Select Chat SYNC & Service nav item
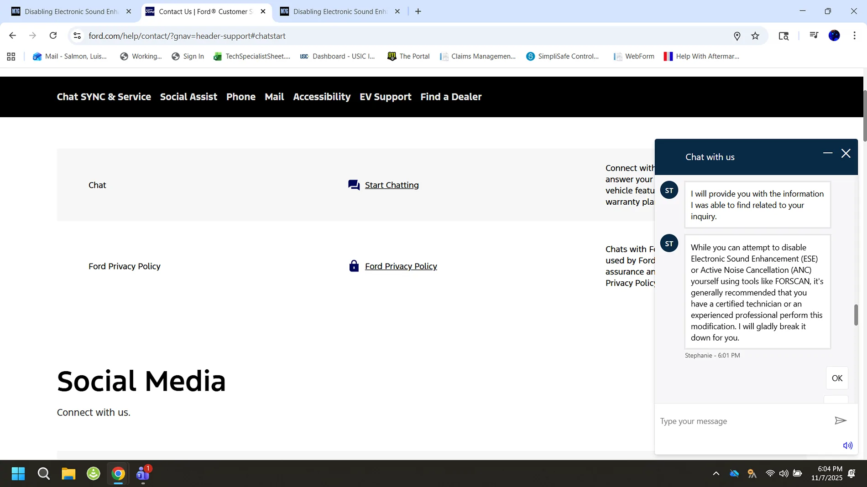Screen dimensions: 867x487 (x=104, y=97)
